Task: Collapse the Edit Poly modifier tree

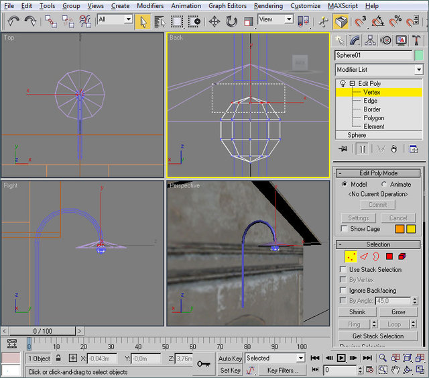Action: pos(353,83)
